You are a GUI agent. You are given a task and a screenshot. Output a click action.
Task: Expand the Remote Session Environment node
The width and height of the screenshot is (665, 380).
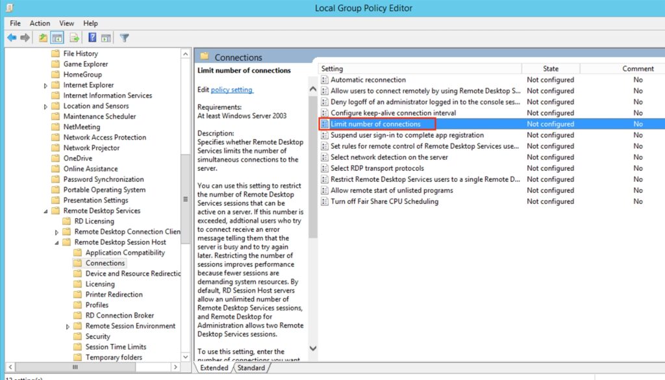click(x=68, y=326)
